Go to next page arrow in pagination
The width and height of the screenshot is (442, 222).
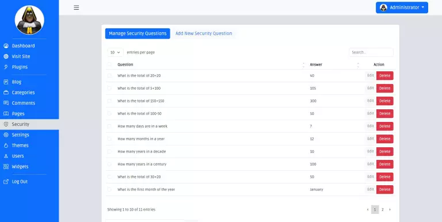(x=390, y=209)
